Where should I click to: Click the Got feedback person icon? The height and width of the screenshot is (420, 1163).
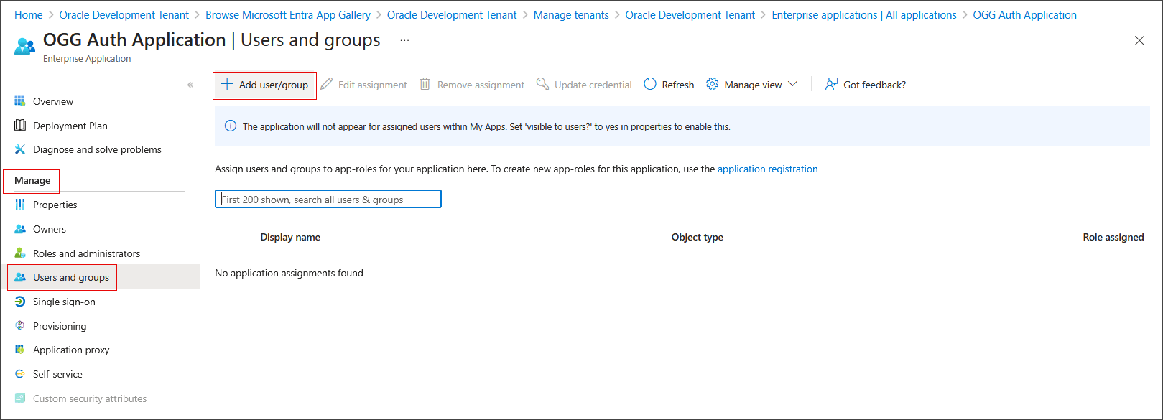click(x=832, y=84)
